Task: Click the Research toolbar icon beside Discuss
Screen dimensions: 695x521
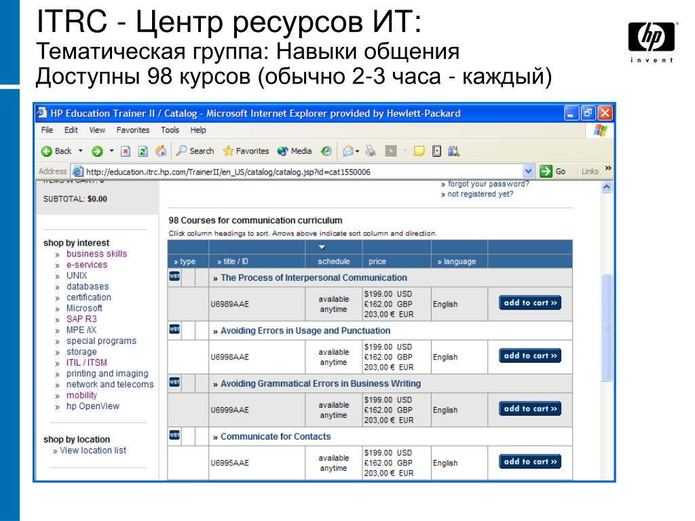Action: point(436,151)
